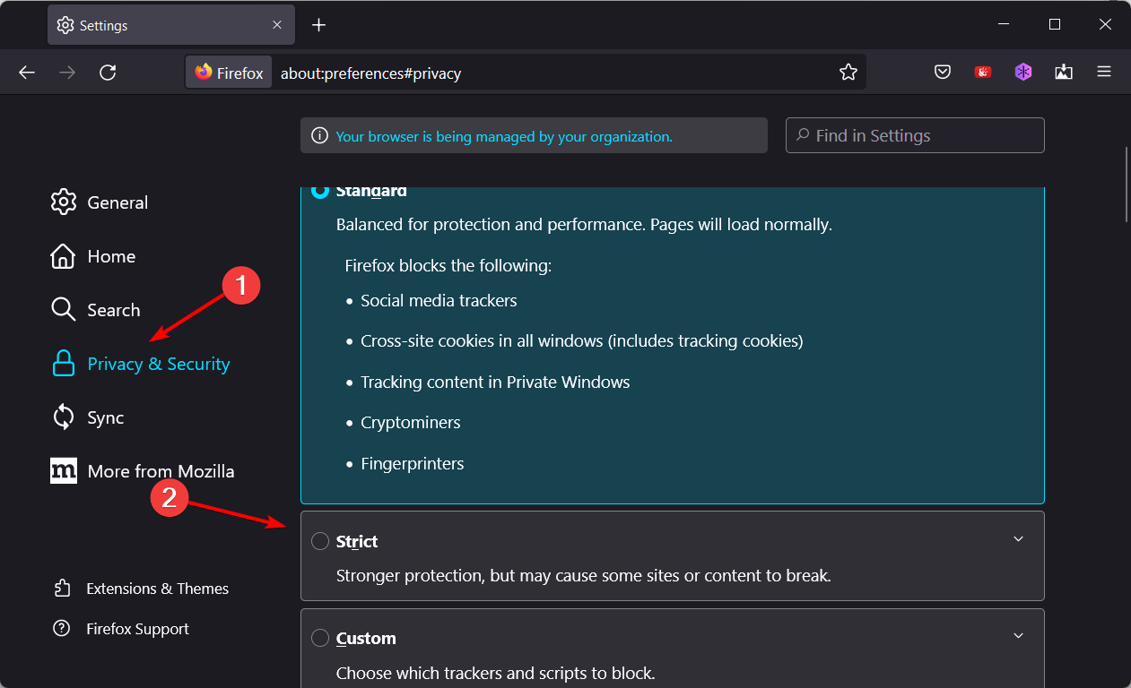
Task: Click the 'Cryptominers' bullet text
Action: [x=411, y=423]
